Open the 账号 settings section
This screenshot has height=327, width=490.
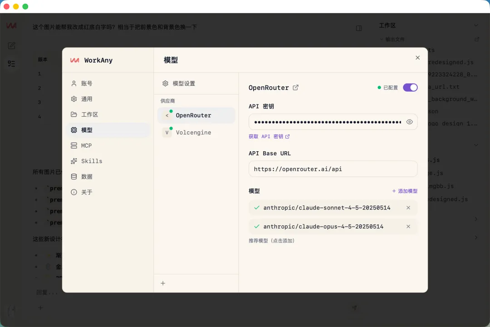click(x=87, y=84)
